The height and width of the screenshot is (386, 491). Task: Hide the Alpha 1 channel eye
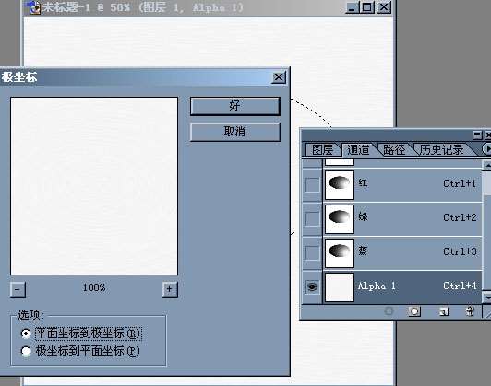(x=312, y=287)
